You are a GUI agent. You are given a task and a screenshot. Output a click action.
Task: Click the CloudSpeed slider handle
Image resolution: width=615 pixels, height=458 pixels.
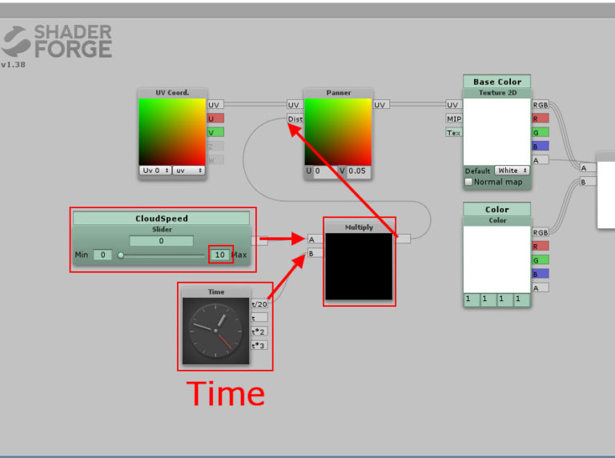121,255
